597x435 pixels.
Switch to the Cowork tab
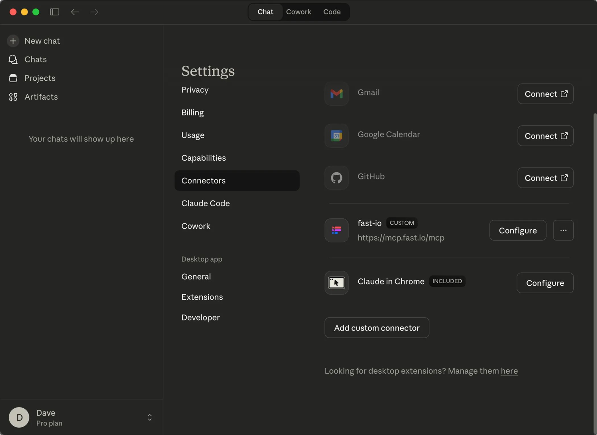298,12
